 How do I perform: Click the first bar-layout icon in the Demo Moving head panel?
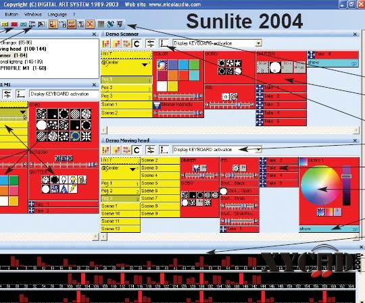click(106, 150)
